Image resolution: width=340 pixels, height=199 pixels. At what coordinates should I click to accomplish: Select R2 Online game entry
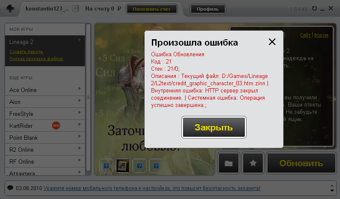(x=45, y=150)
